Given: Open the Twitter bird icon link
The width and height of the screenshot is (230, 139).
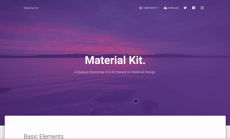Looking at the screenshot, I should tap(185, 8).
